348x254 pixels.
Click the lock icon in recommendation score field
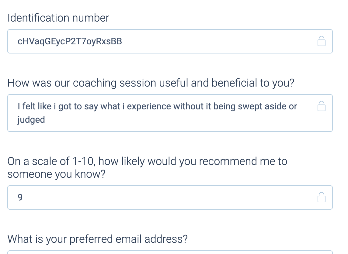click(322, 198)
